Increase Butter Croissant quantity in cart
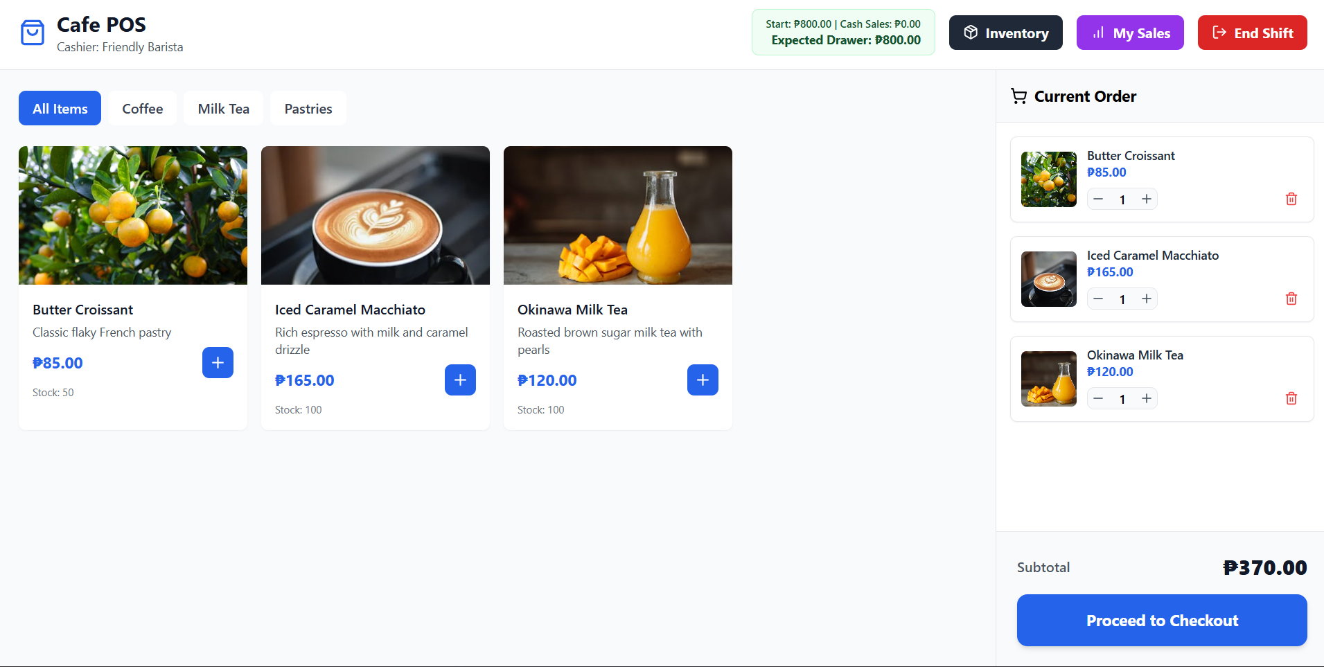Screen dimensions: 1324x667 [x=1147, y=199]
